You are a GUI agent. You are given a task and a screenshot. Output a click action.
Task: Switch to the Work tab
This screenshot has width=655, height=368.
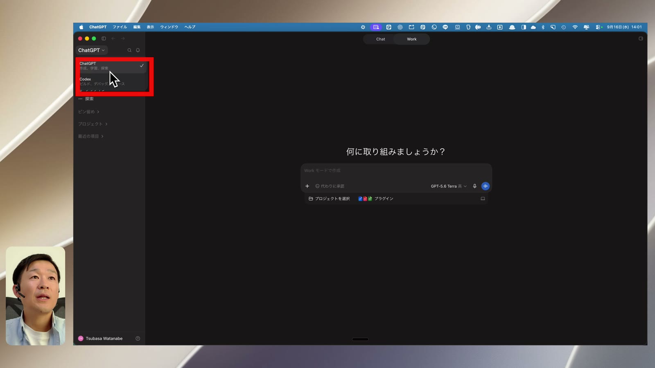[411, 39]
